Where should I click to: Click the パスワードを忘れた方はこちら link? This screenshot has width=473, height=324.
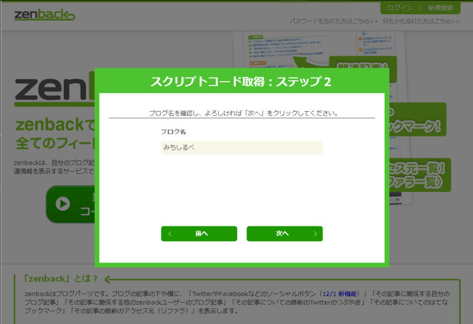(333, 21)
